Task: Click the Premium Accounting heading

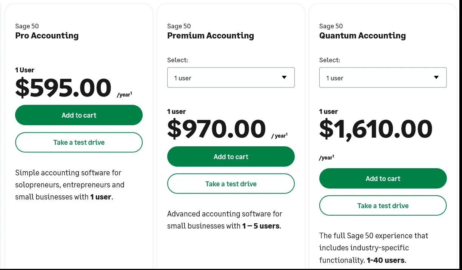Action: 211,35
